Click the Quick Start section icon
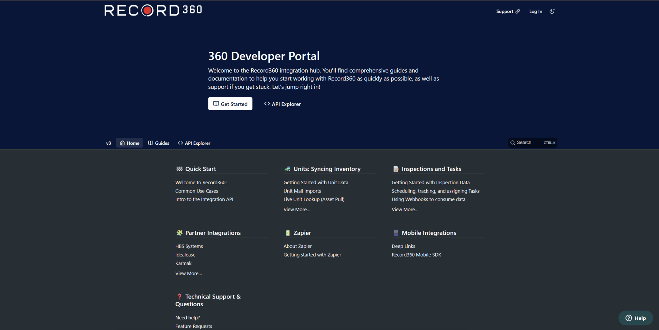 [x=180, y=169]
